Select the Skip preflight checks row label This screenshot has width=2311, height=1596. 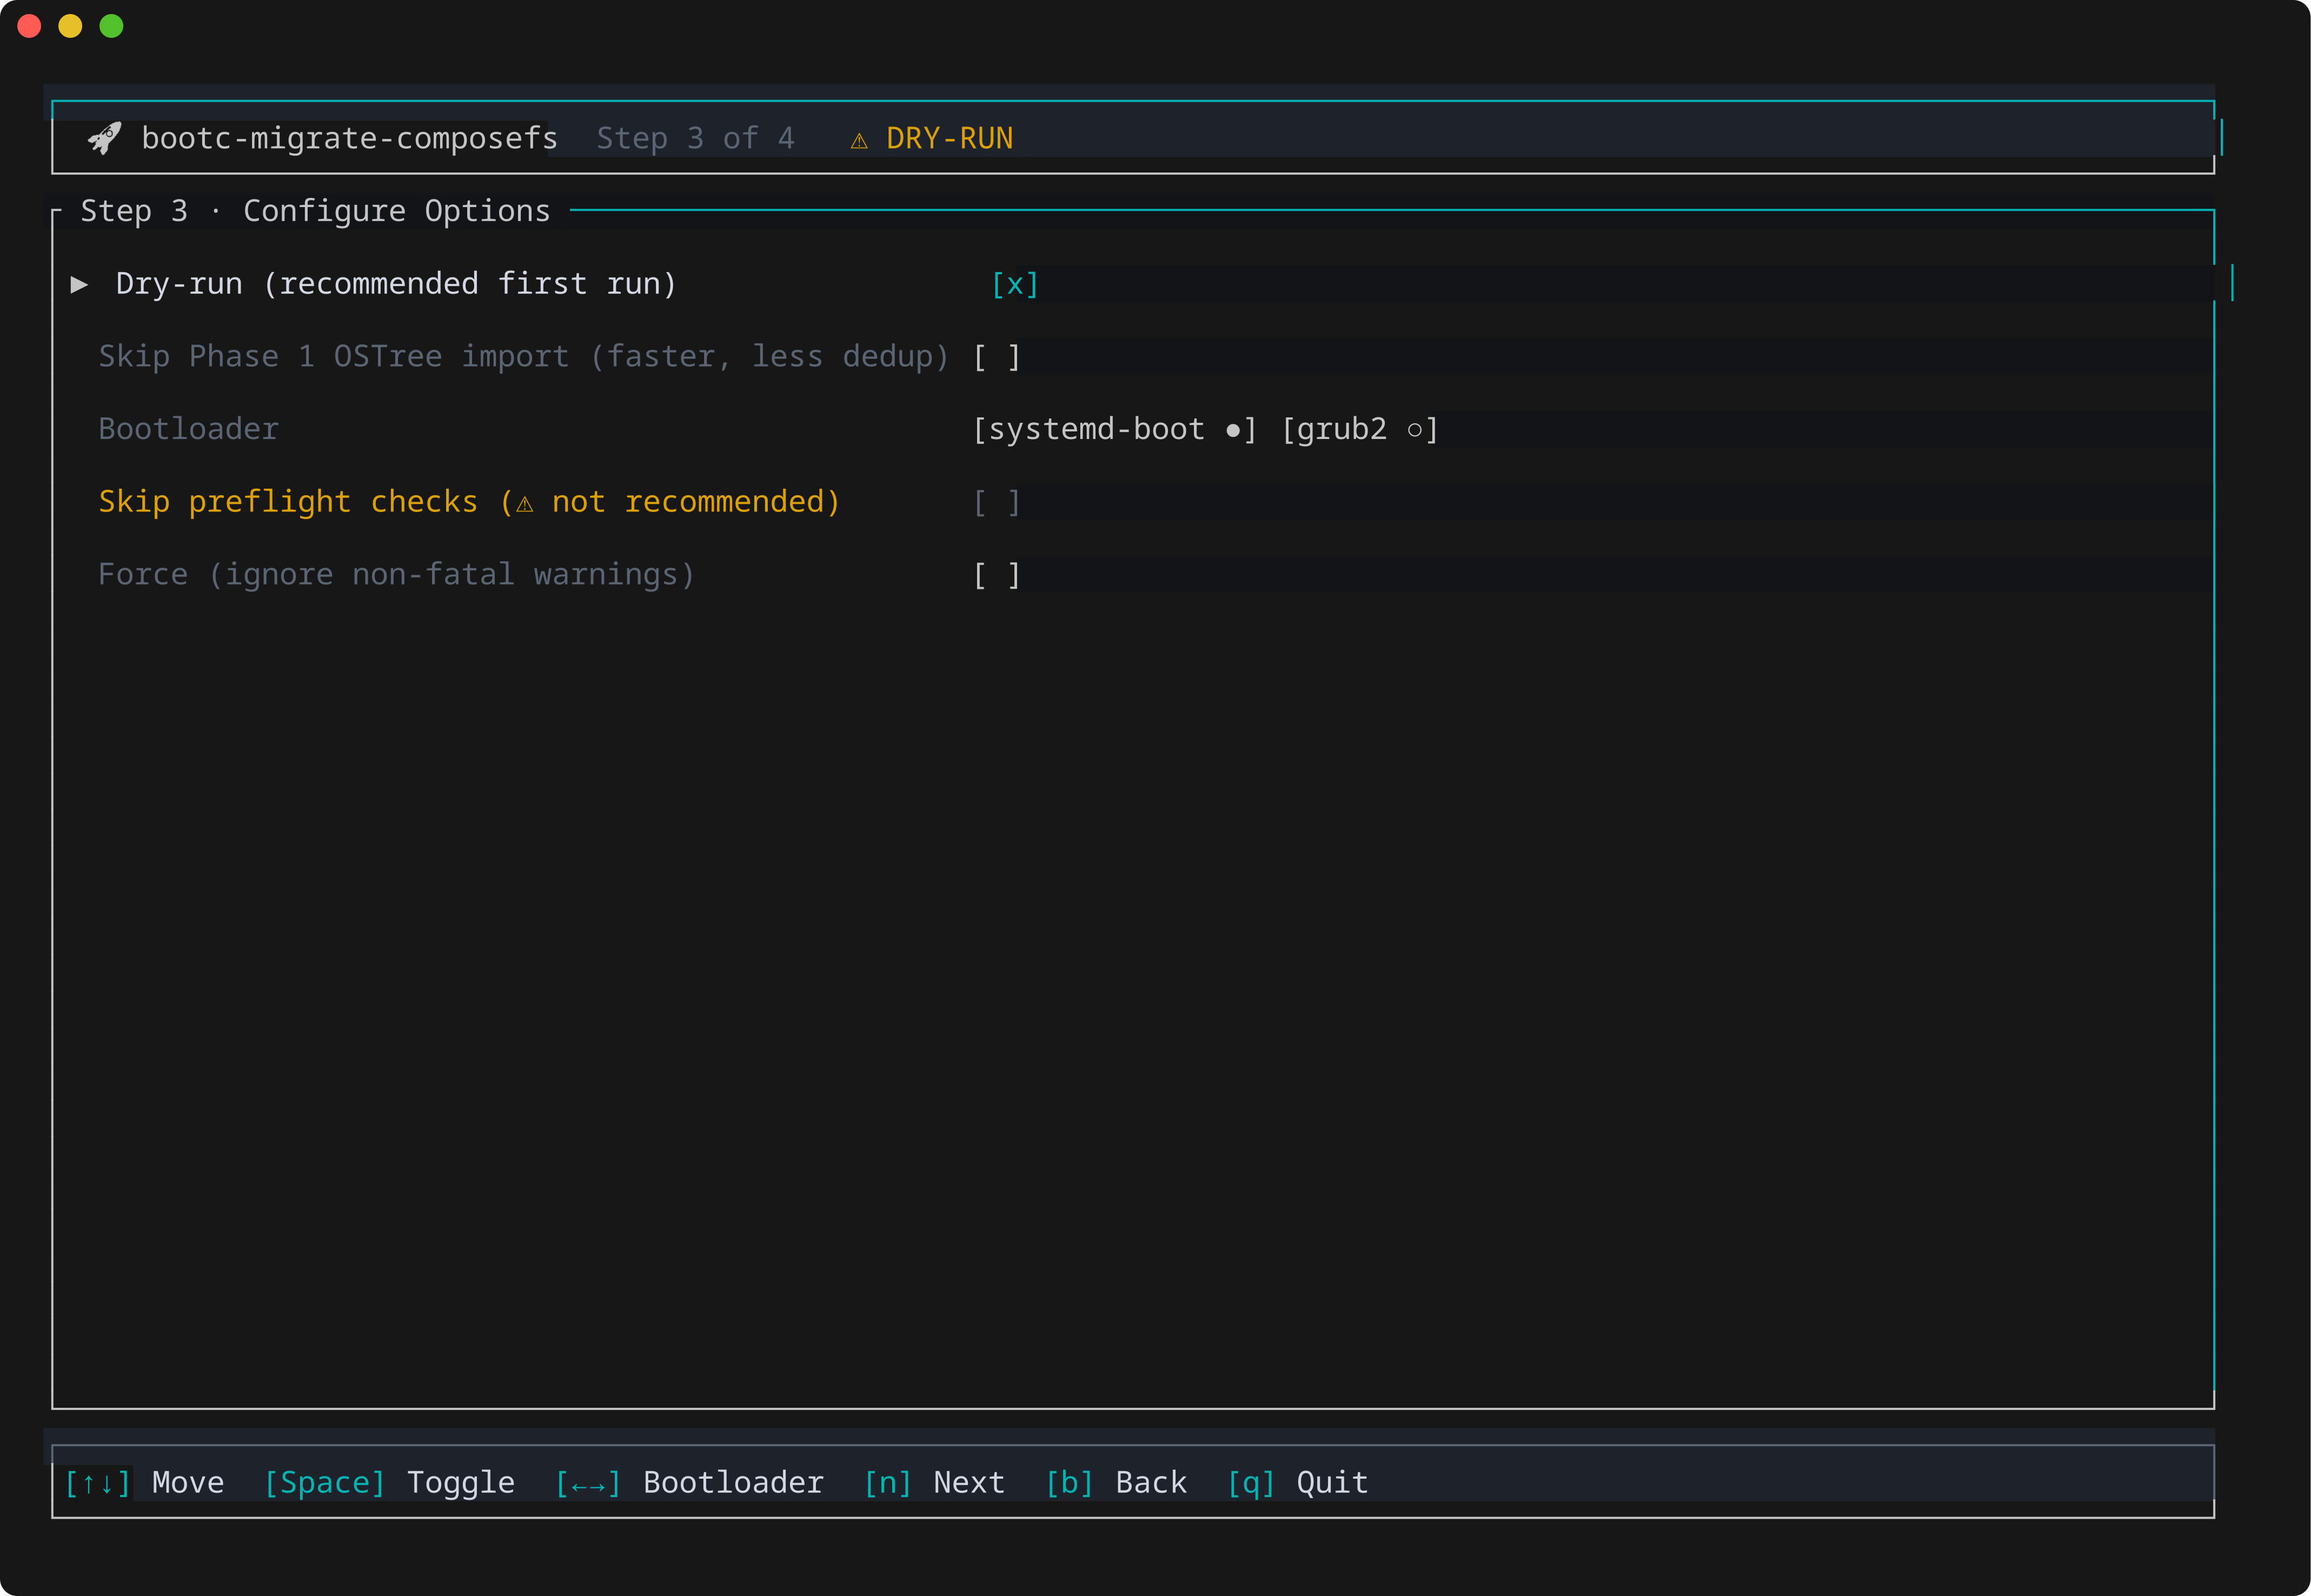pyautogui.click(x=469, y=502)
